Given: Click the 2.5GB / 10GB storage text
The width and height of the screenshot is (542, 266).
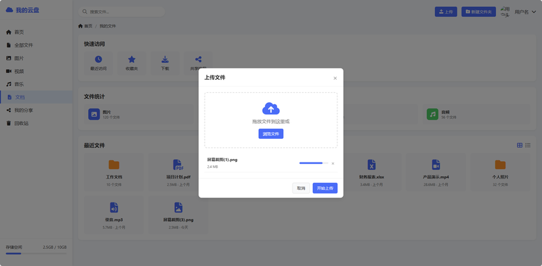Looking at the screenshot, I should 55,247.
